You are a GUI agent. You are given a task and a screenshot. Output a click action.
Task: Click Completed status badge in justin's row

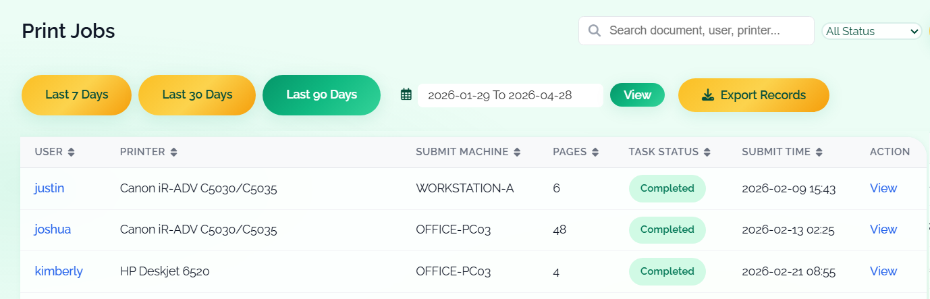click(x=667, y=188)
